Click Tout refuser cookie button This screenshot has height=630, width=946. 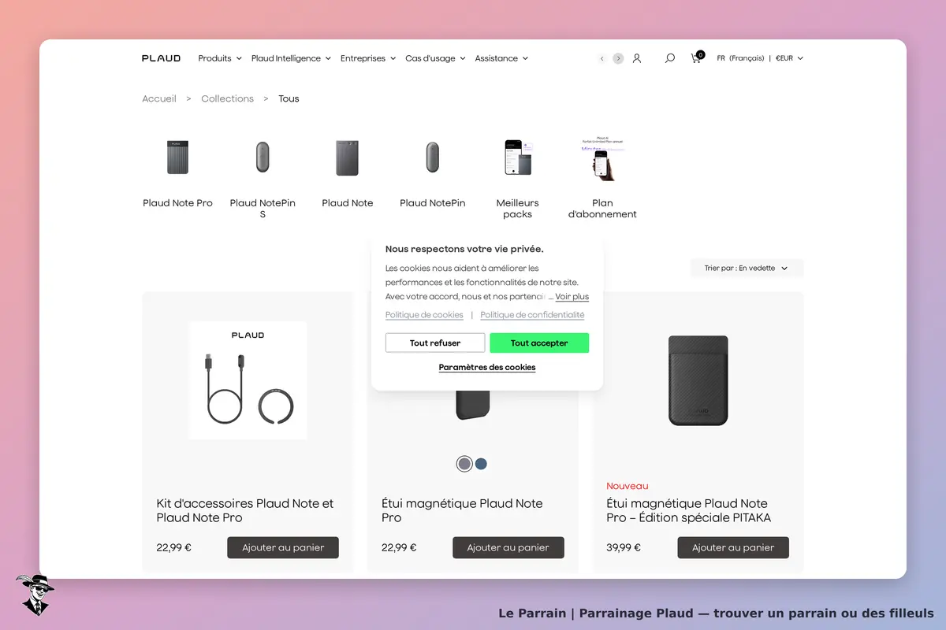[x=434, y=343]
